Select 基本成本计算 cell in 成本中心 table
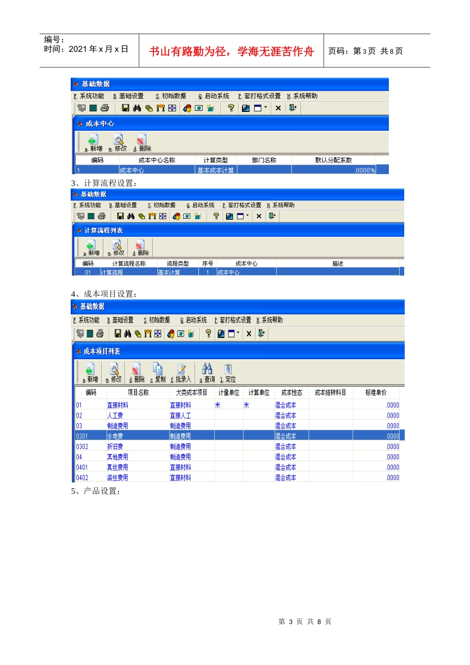470x665 pixels. pos(216,170)
